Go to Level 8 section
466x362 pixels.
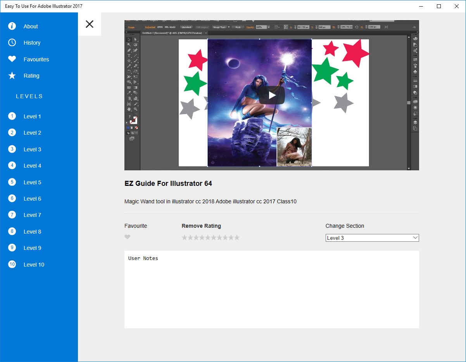coord(32,232)
